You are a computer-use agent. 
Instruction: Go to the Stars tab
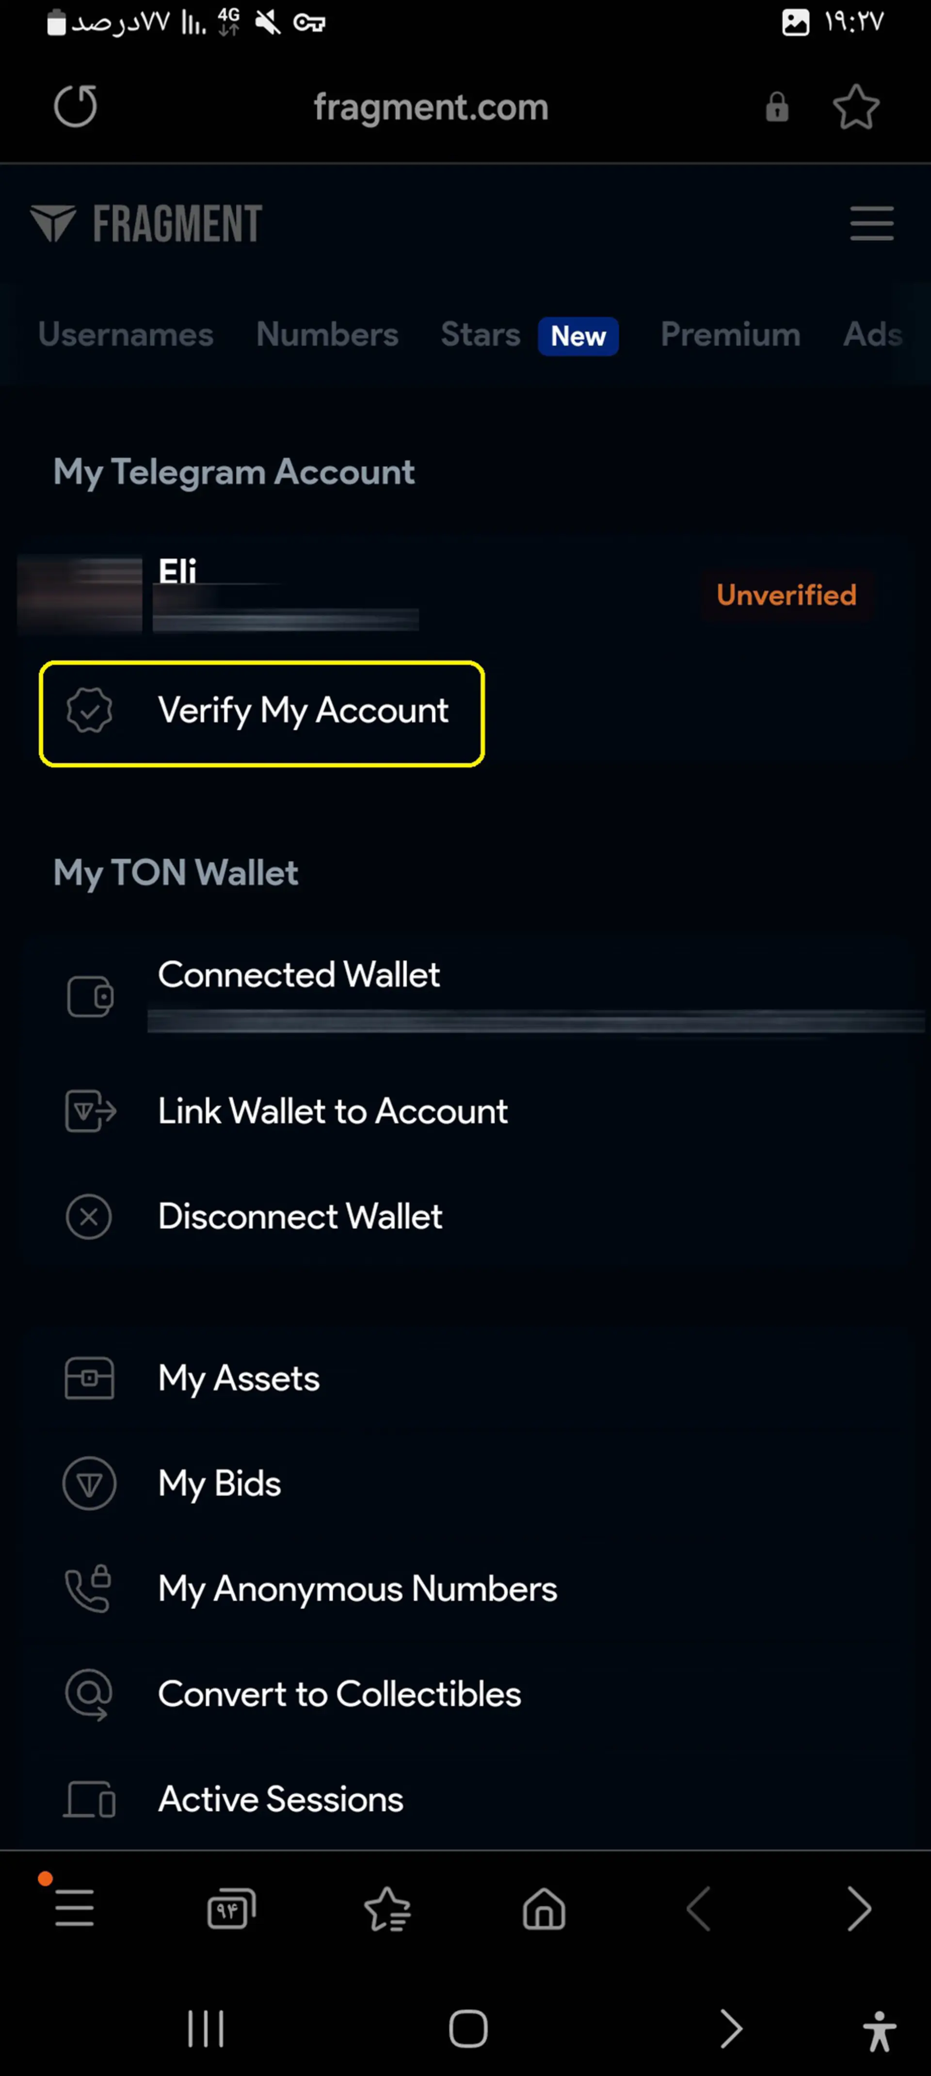(481, 335)
